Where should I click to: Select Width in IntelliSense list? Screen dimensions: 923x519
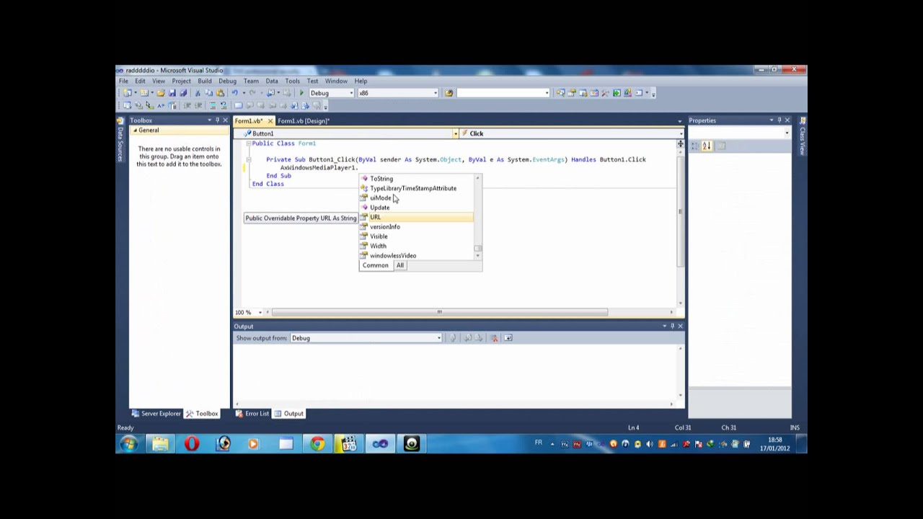417,246
